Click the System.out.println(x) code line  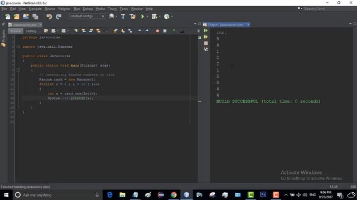click(x=70, y=98)
